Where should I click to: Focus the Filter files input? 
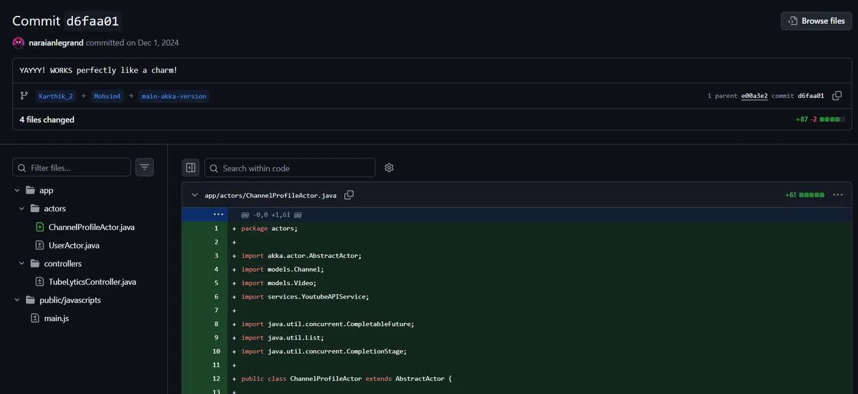click(72, 168)
